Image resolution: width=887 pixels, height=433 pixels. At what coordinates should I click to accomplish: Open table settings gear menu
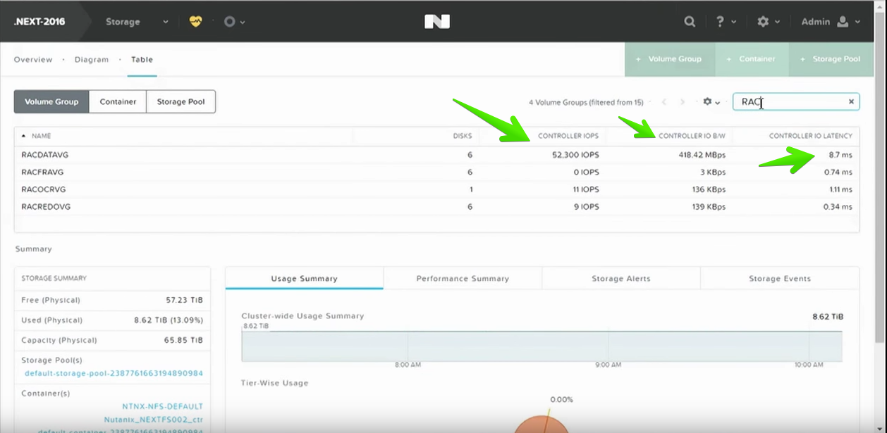(x=708, y=101)
